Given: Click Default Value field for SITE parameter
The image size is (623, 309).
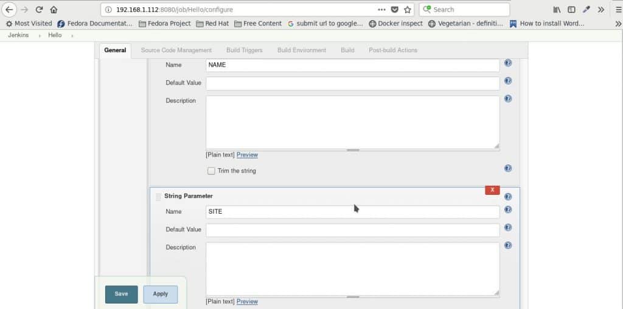Looking at the screenshot, I should click(352, 230).
